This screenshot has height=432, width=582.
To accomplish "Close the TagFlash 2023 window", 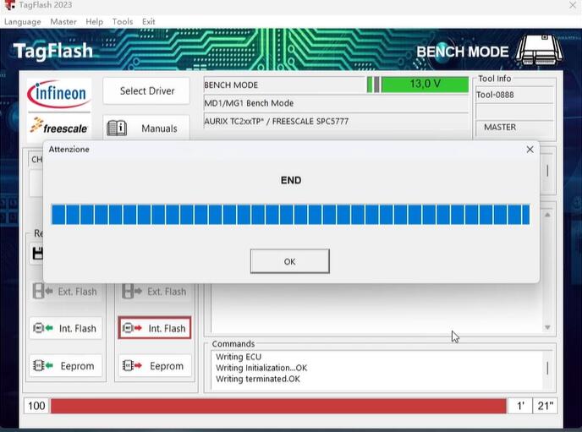I will pyautogui.click(x=573, y=5).
